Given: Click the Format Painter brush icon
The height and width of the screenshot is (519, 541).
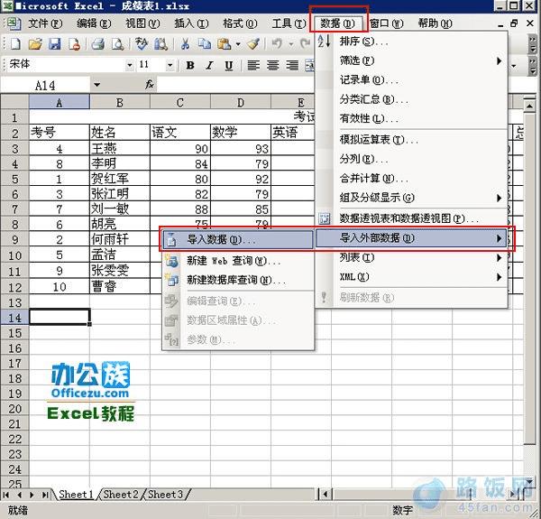Looking at the screenshot, I should pos(253,44).
